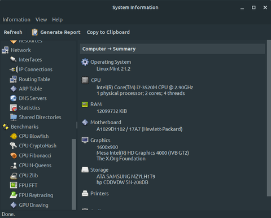This screenshot has height=218, width=271.
Task: Select GPU Drawing benchmark entry
Action: point(29,205)
